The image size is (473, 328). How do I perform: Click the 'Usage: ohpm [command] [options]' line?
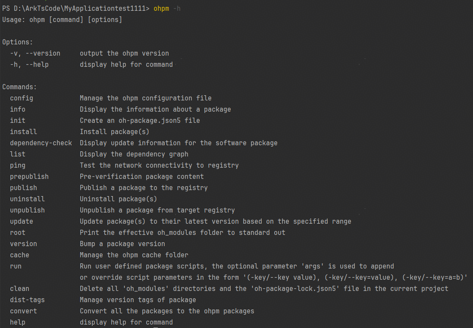pyautogui.click(x=62, y=20)
